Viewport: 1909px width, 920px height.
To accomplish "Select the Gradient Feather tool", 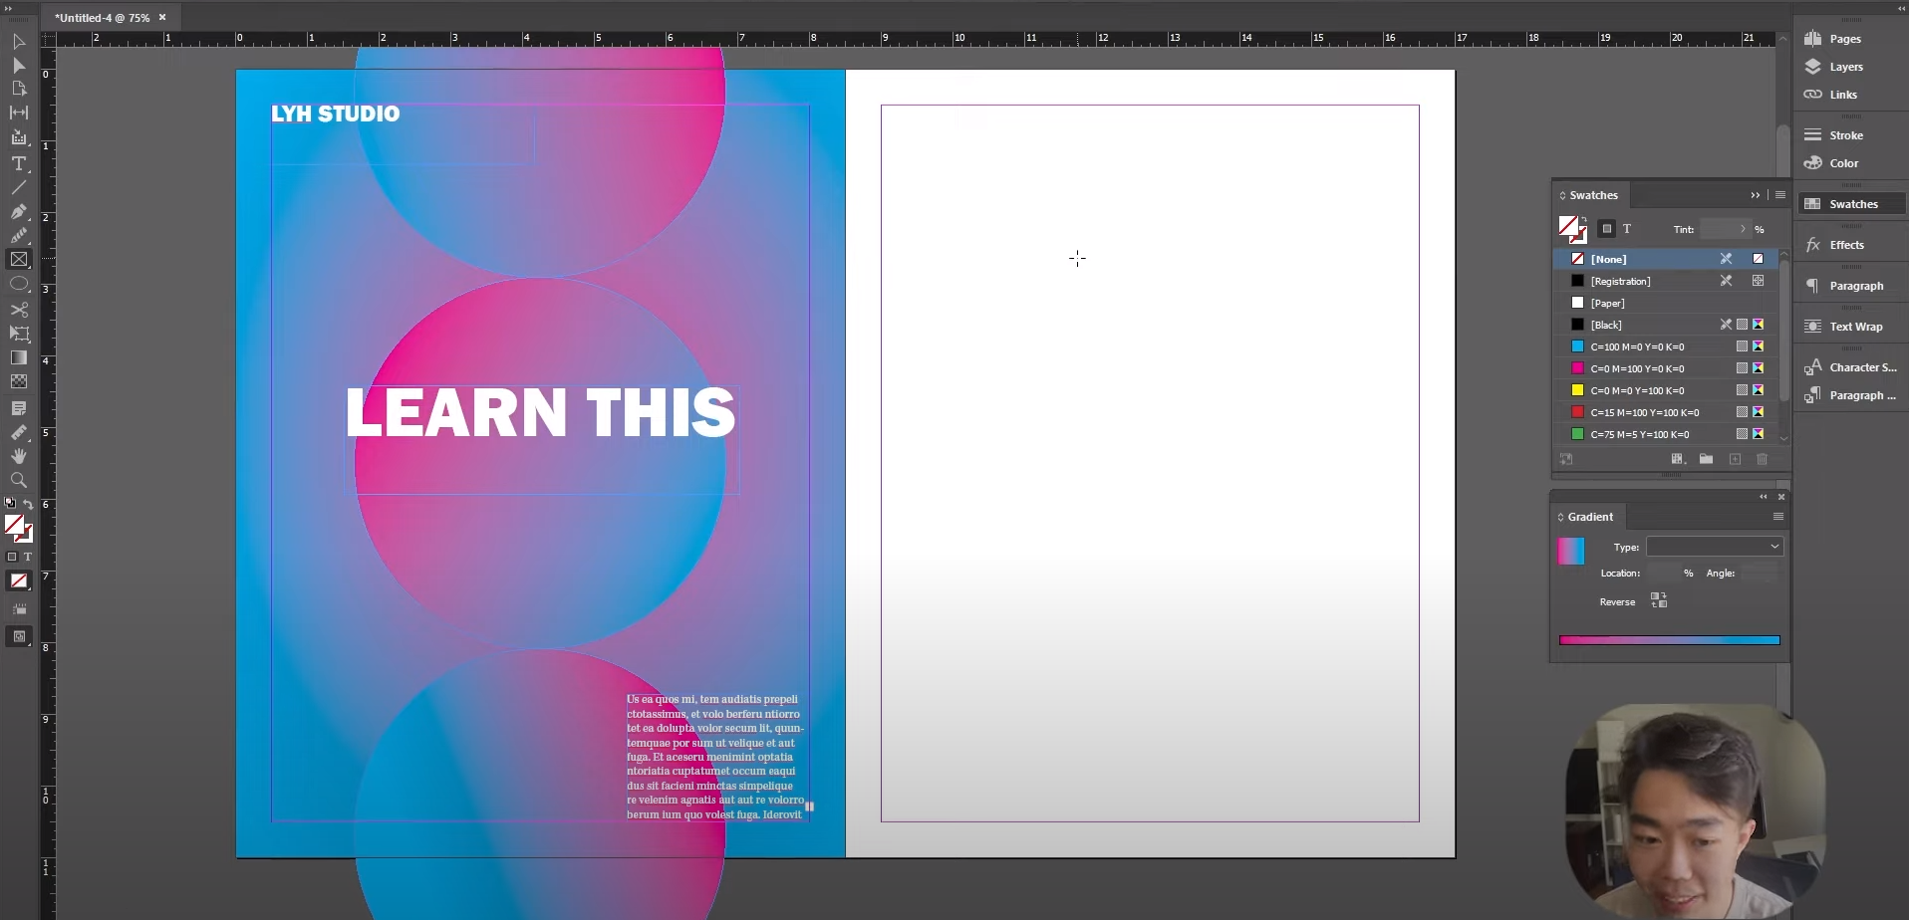I will (19, 381).
